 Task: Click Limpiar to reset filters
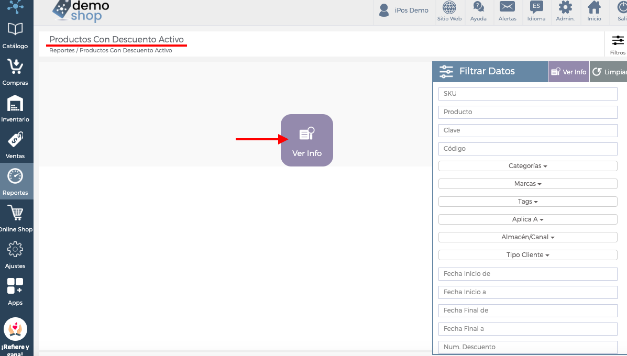[609, 72]
